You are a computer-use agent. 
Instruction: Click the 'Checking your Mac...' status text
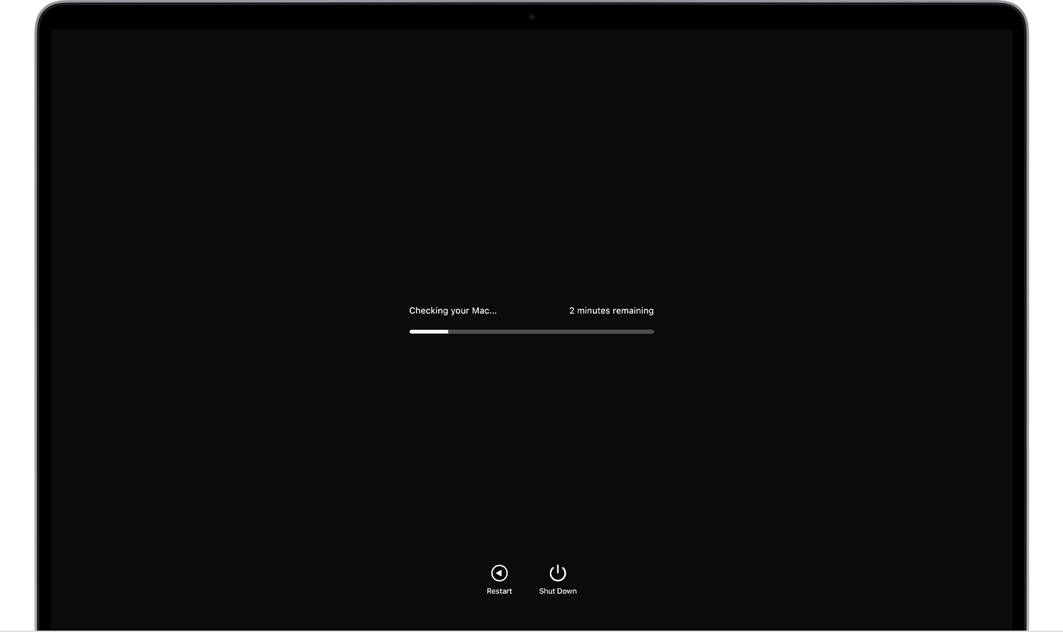pyautogui.click(x=453, y=311)
